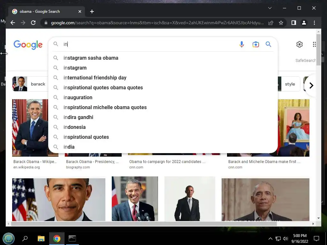Image resolution: width=327 pixels, height=245 pixels.
Task: Select the instagram suggestion
Action: click(163, 68)
